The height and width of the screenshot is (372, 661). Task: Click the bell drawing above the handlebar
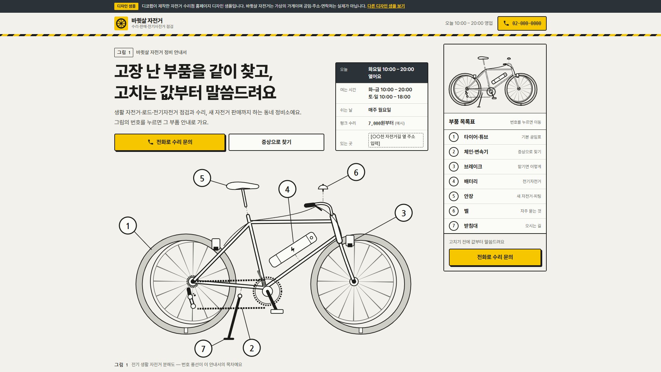[323, 187]
